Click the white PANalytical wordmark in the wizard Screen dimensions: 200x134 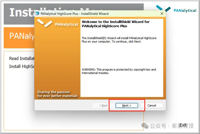click(67, 24)
